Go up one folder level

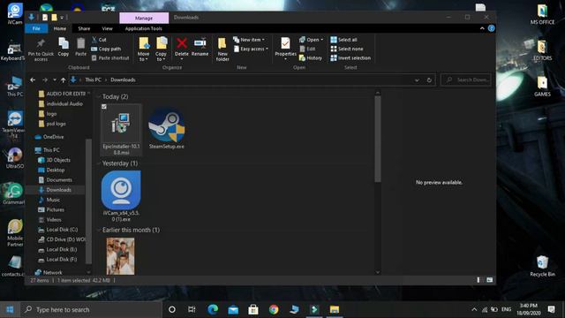tap(63, 79)
